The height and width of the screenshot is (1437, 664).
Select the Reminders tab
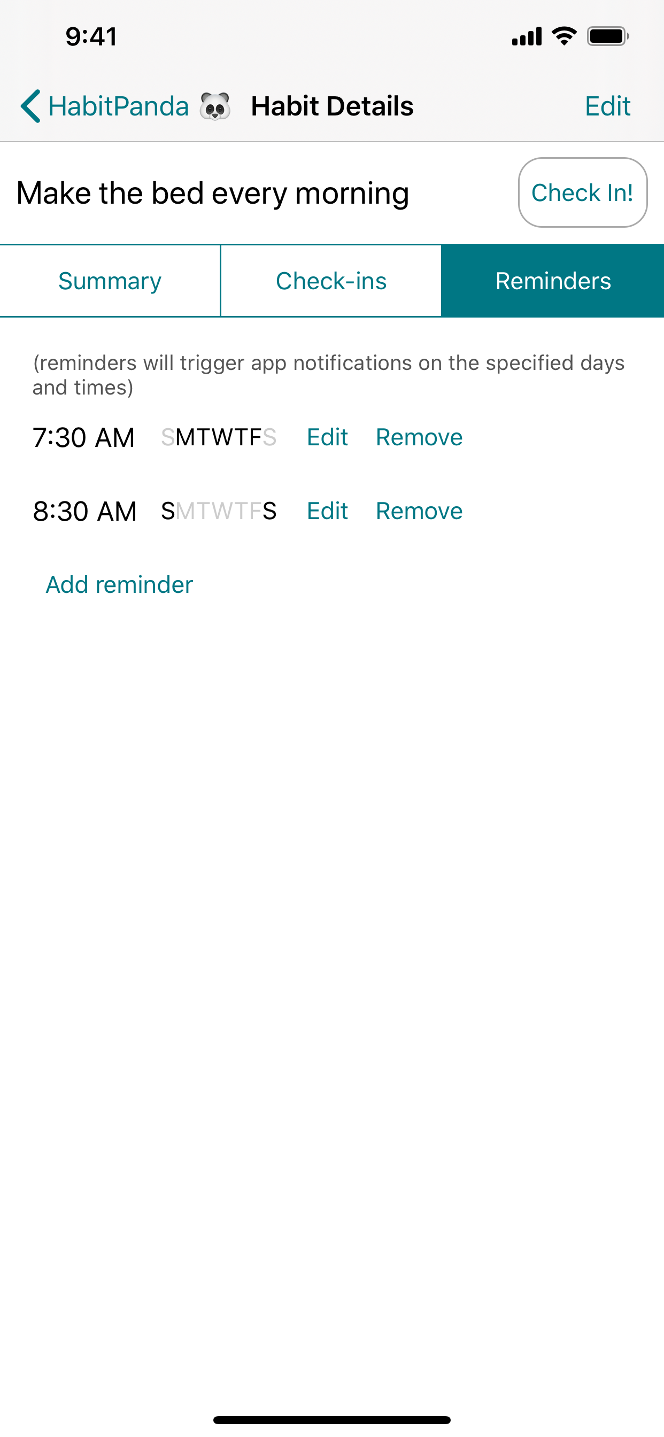click(552, 281)
